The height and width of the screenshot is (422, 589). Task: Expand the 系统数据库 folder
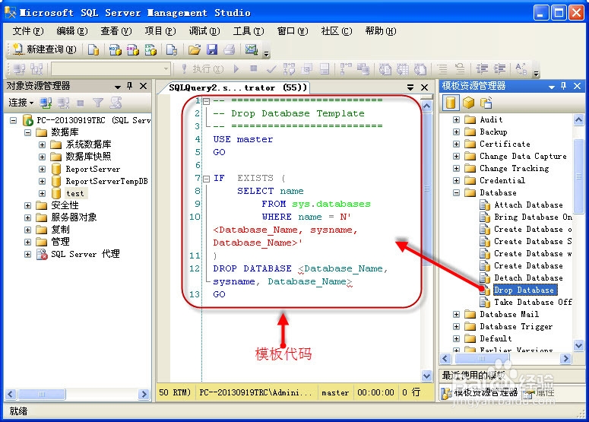pyautogui.click(x=42, y=144)
